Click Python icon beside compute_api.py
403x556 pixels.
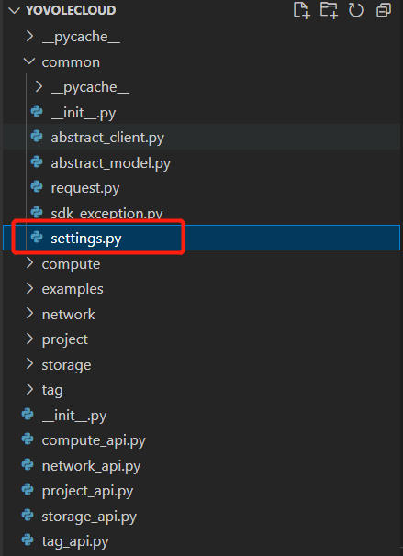[x=28, y=439]
